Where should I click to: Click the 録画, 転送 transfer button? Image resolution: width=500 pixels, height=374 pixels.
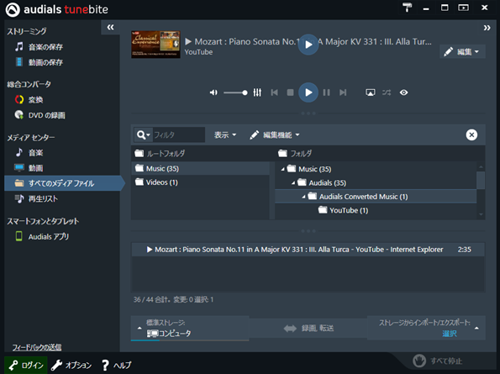(x=308, y=328)
